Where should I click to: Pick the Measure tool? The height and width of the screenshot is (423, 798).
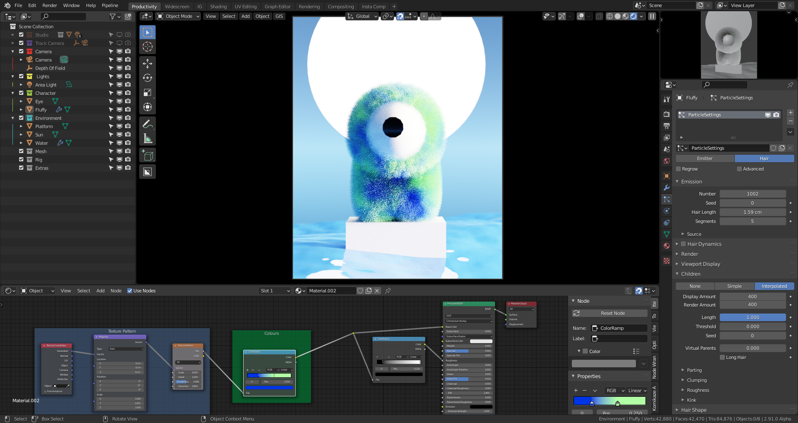point(148,139)
